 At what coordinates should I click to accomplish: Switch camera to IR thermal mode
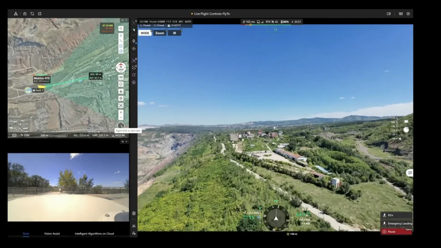click(174, 33)
